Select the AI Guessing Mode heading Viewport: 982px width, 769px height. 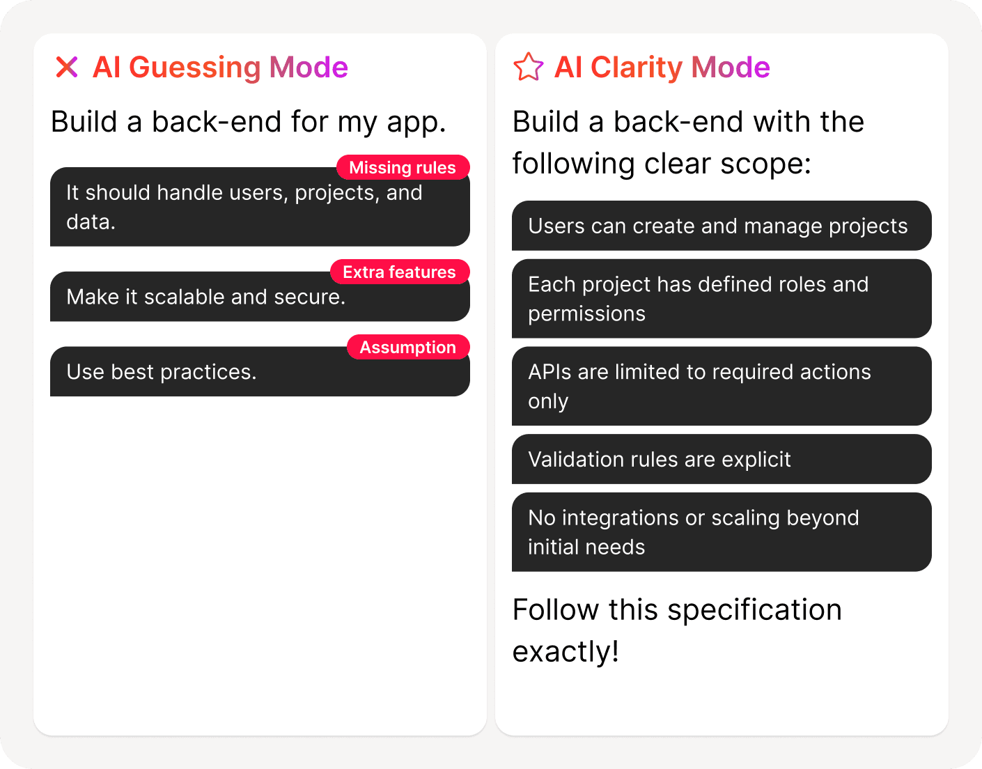(220, 68)
